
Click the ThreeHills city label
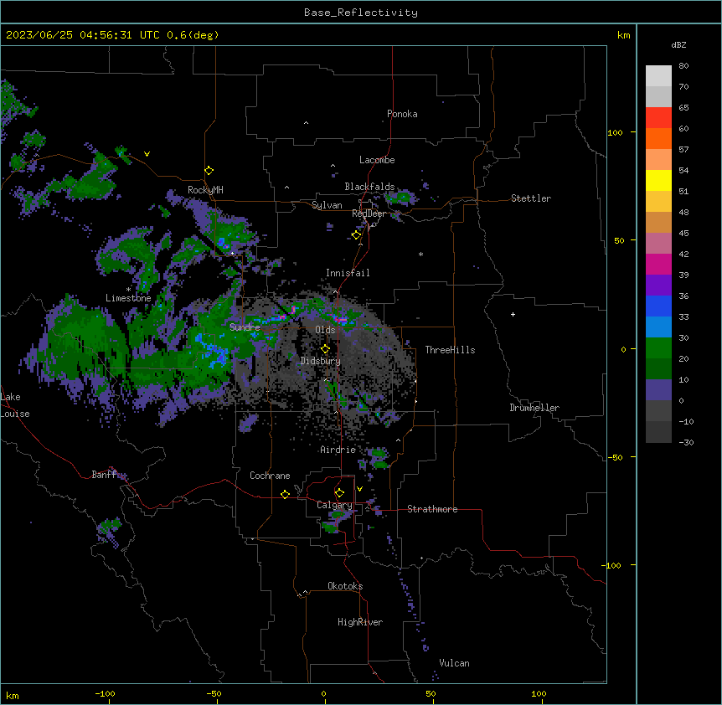(450, 350)
